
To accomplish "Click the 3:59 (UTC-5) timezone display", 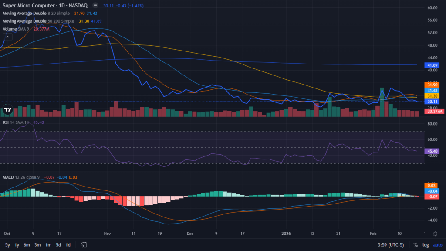I will coord(391,245).
